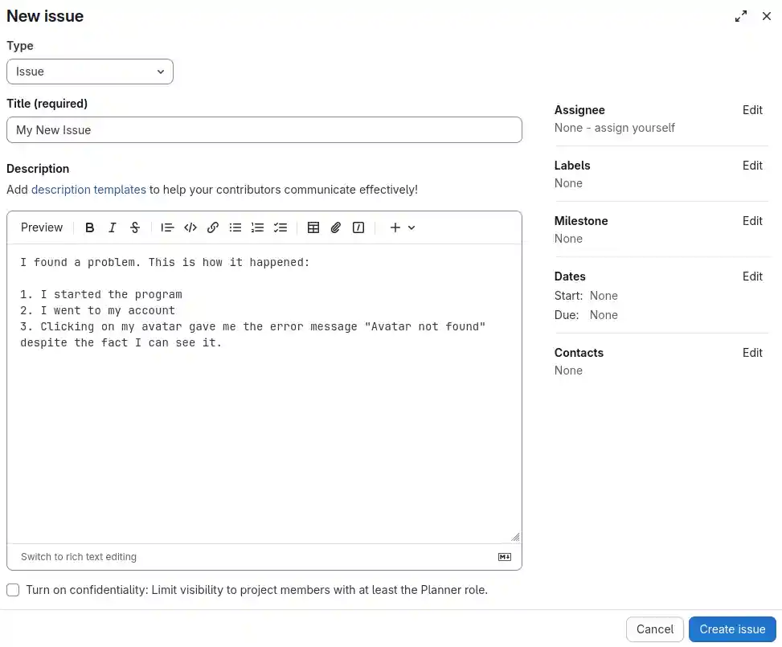
Task: Insert a task list in the description
Action: coord(280,227)
